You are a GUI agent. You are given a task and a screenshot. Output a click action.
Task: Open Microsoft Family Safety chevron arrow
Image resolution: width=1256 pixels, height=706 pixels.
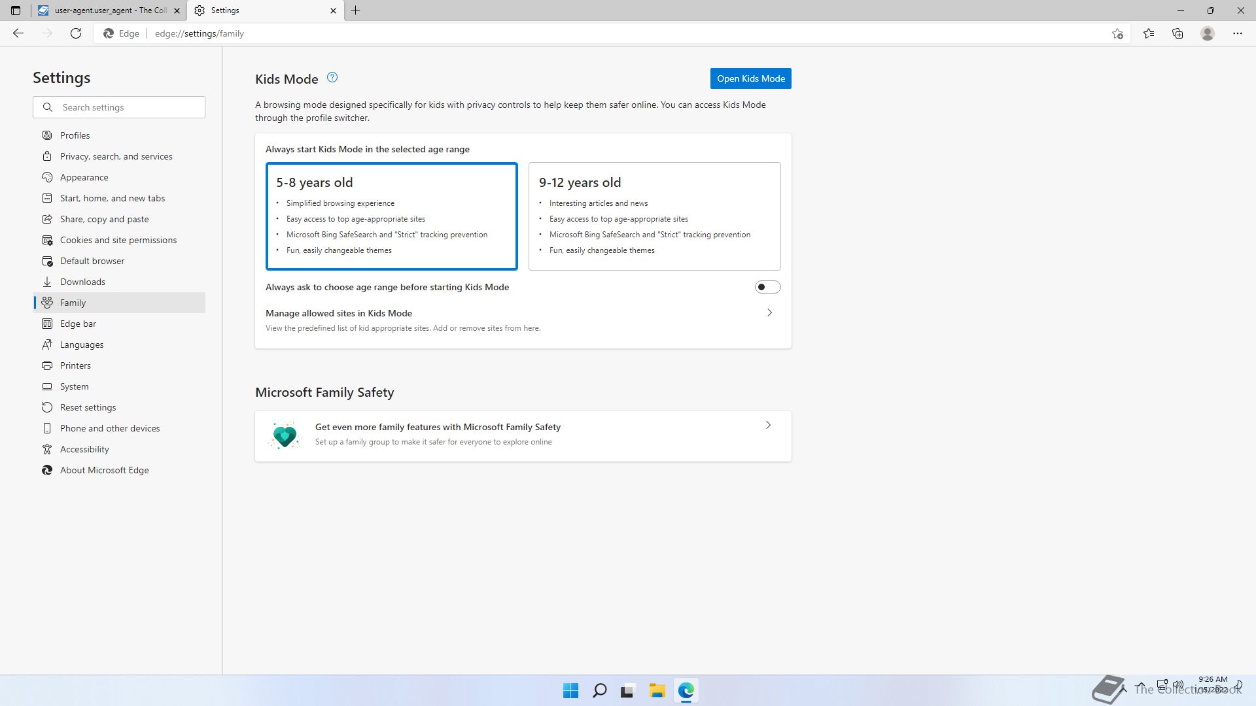(768, 425)
